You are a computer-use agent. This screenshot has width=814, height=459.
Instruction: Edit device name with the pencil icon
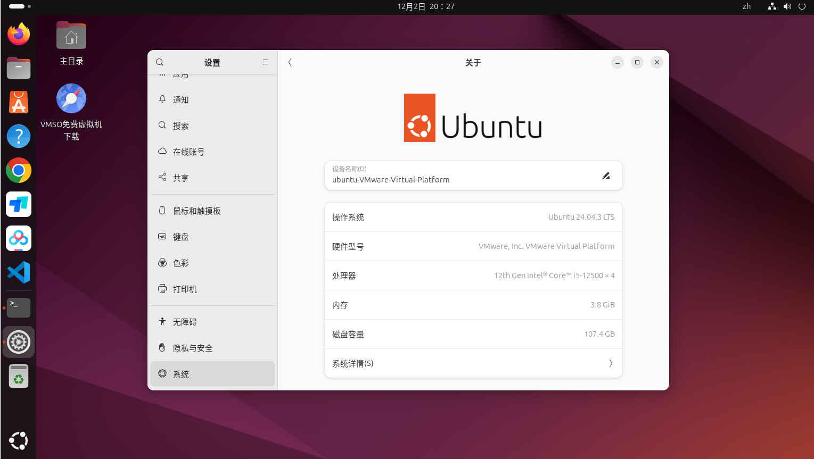pyautogui.click(x=606, y=176)
